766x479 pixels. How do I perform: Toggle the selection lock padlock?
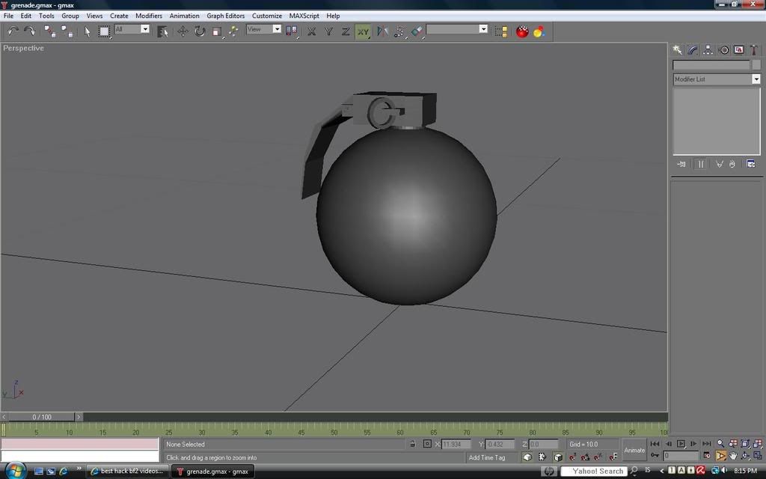click(x=412, y=444)
